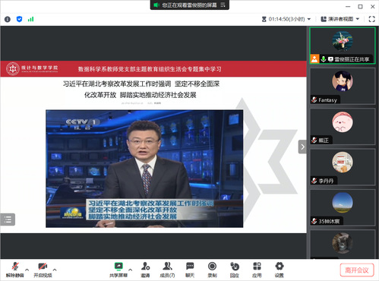This screenshot has height=281, width=379.
Task: Click the pink pig avatar participant tile
Action: [x=343, y=127]
